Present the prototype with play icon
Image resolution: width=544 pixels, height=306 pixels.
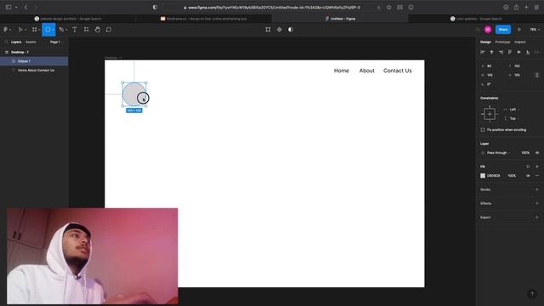519,30
